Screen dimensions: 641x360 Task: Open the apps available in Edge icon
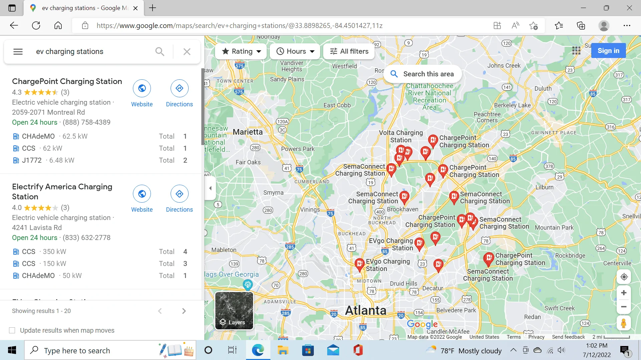pos(497,26)
